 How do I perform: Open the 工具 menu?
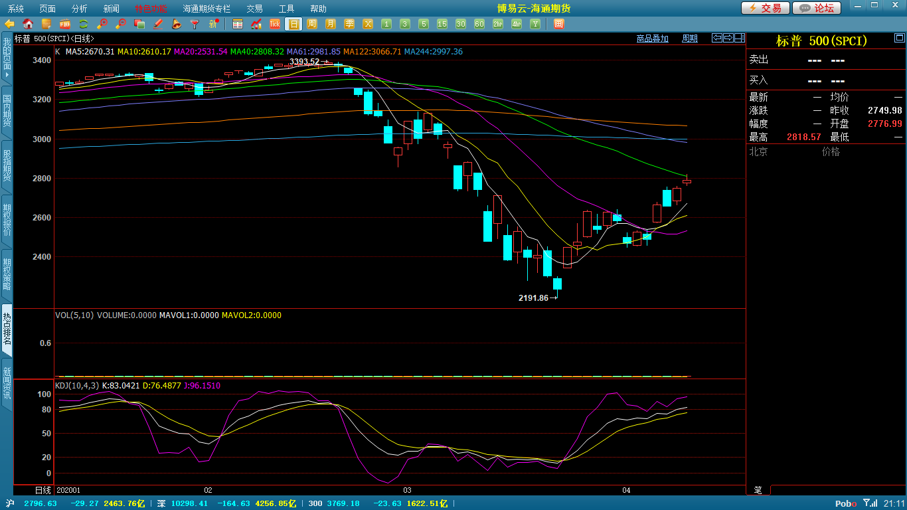(x=286, y=9)
